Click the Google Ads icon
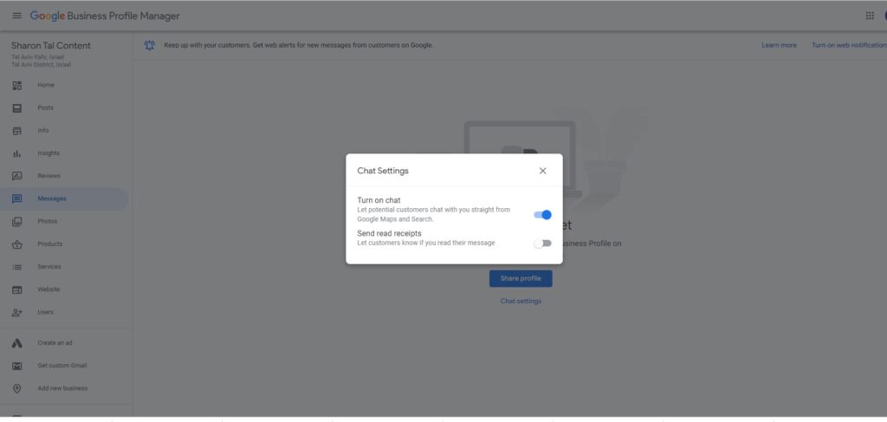887x422 pixels. 17,343
